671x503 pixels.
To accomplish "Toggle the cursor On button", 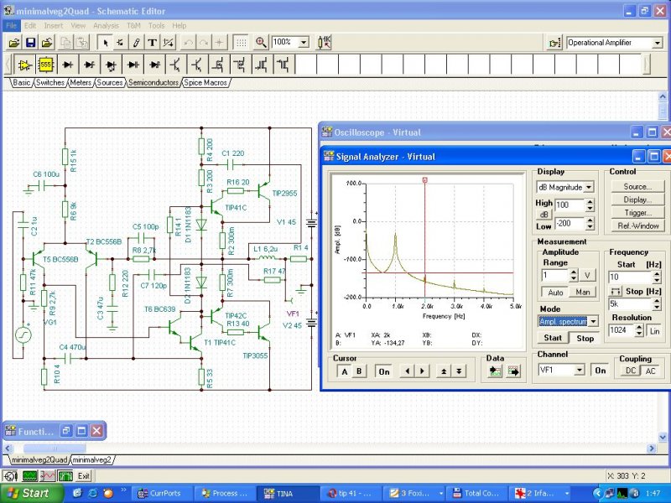I will (x=384, y=371).
